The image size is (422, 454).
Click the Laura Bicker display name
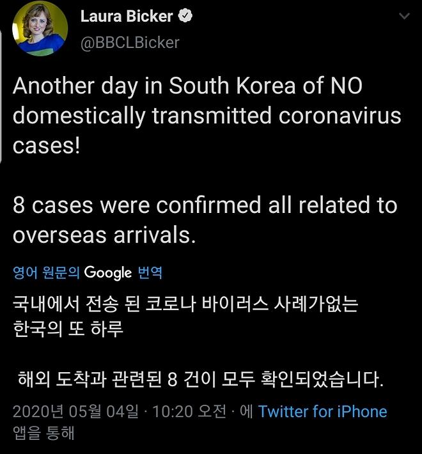(127, 17)
